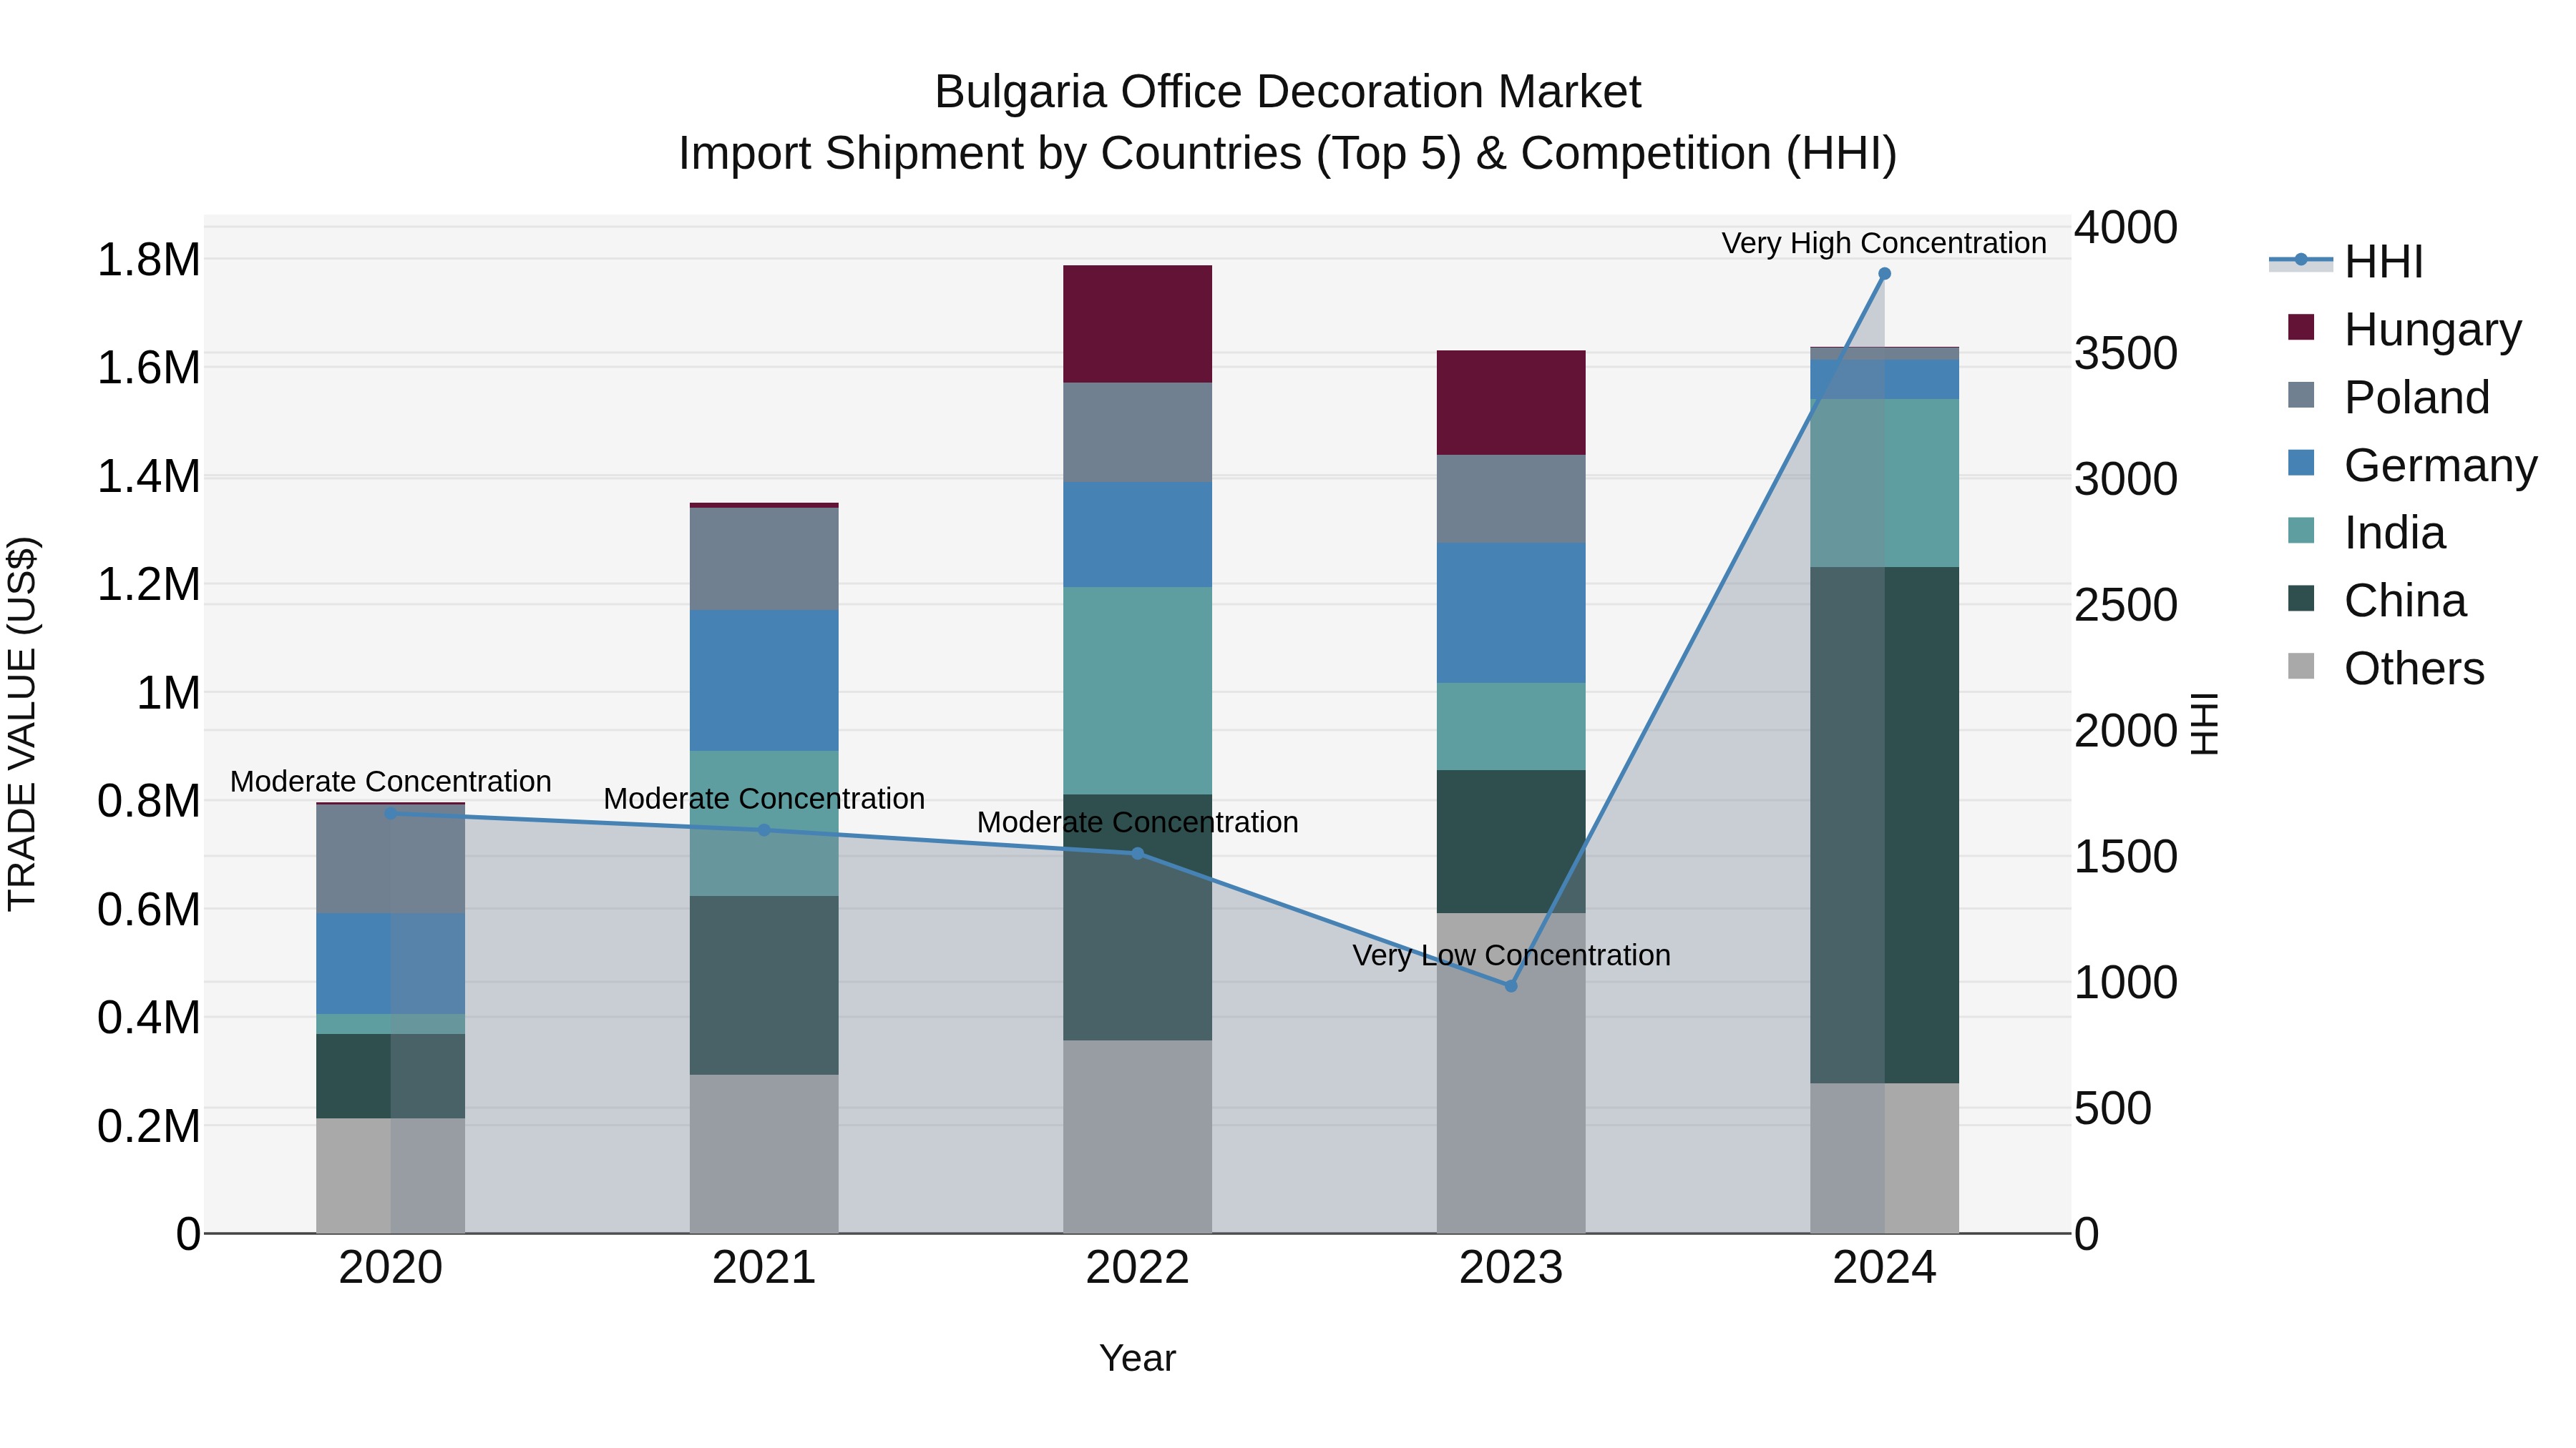
Task: Select the 2024 HHI data point
Action: point(1884,274)
